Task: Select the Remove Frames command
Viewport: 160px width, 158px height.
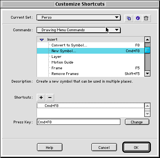Action: click(x=91, y=74)
